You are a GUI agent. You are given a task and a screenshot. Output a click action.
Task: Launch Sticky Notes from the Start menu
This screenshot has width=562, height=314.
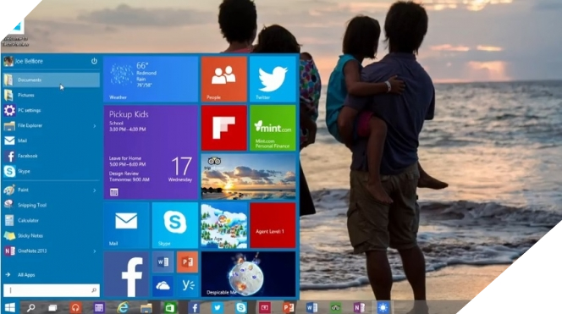(x=52, y=236)
